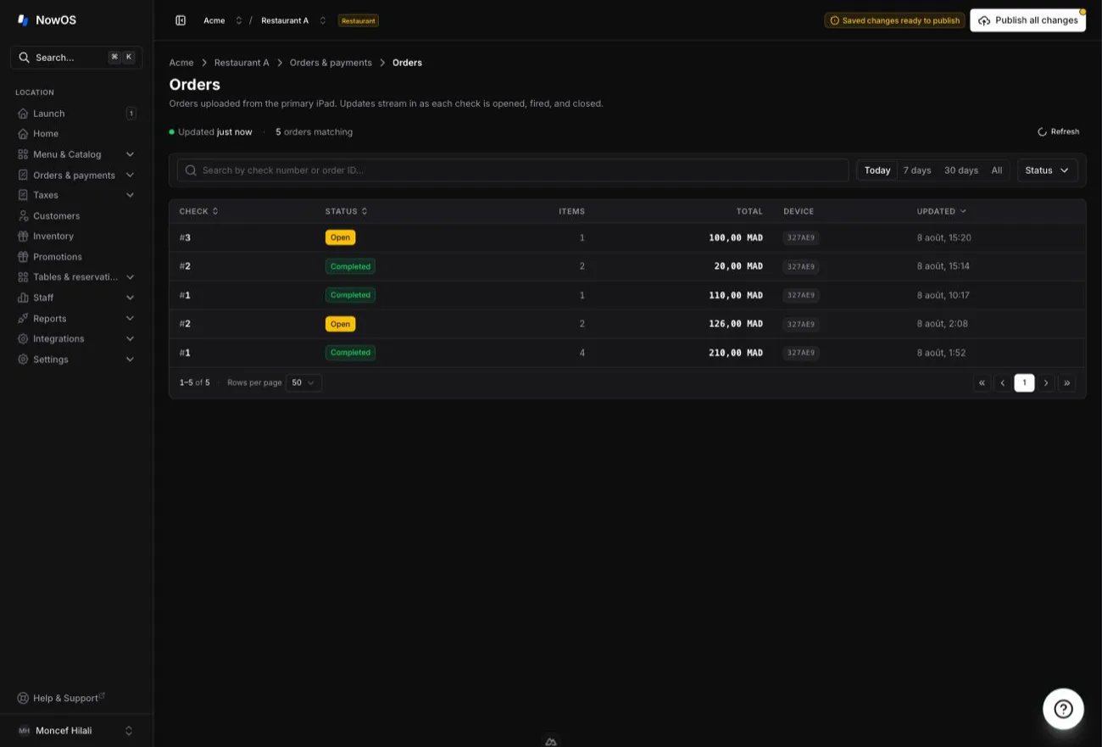Screen dimensions: 1102x747
Task: Click the Menu & Catalog grid icon
Action: click(23, 154)
